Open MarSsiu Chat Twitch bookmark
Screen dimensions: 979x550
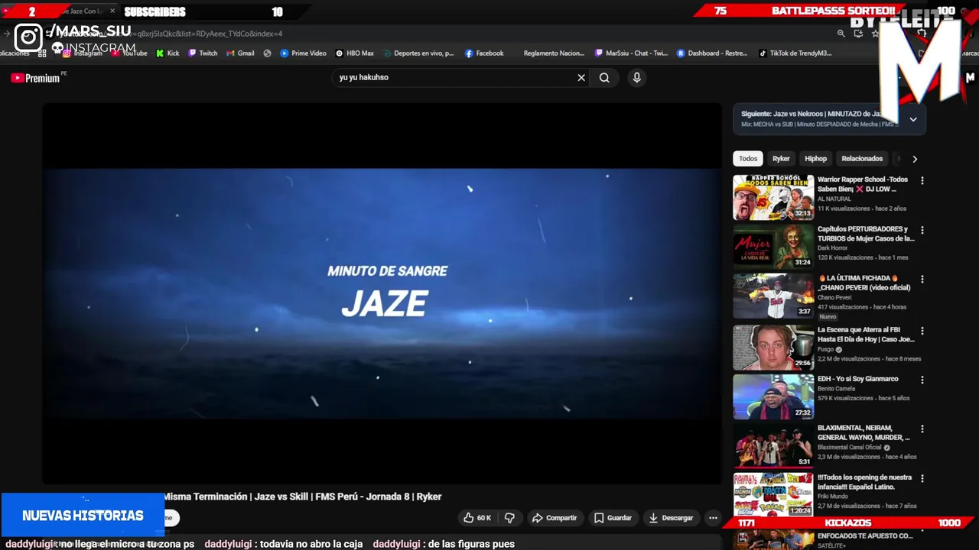[632, 53]
